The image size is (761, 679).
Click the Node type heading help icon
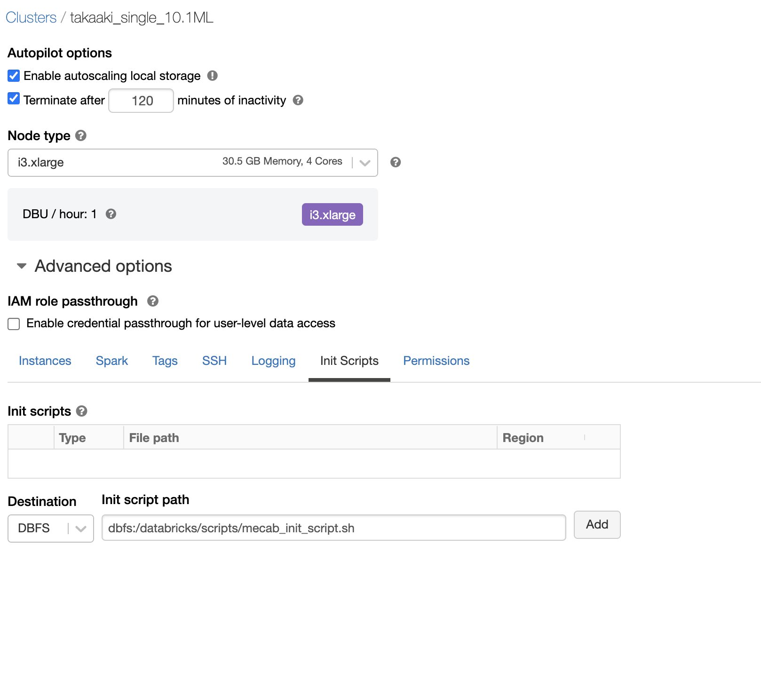pyautogui.click(x=81, y=136)
